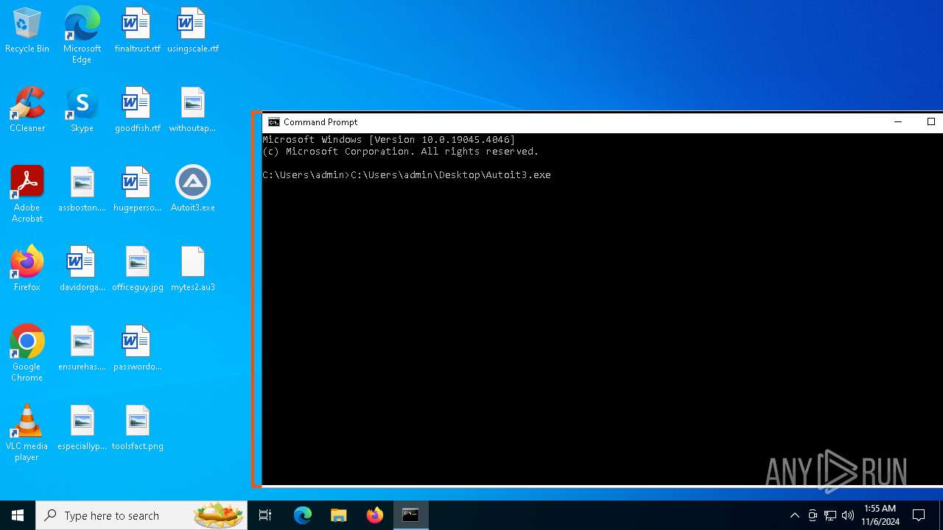Screen dimensions: 943x530
Task: Select hugeperso... document on desktop
Action: (137, 189)
